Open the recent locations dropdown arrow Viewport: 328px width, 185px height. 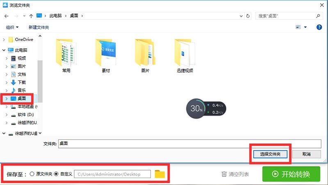(x=24, y=16)
